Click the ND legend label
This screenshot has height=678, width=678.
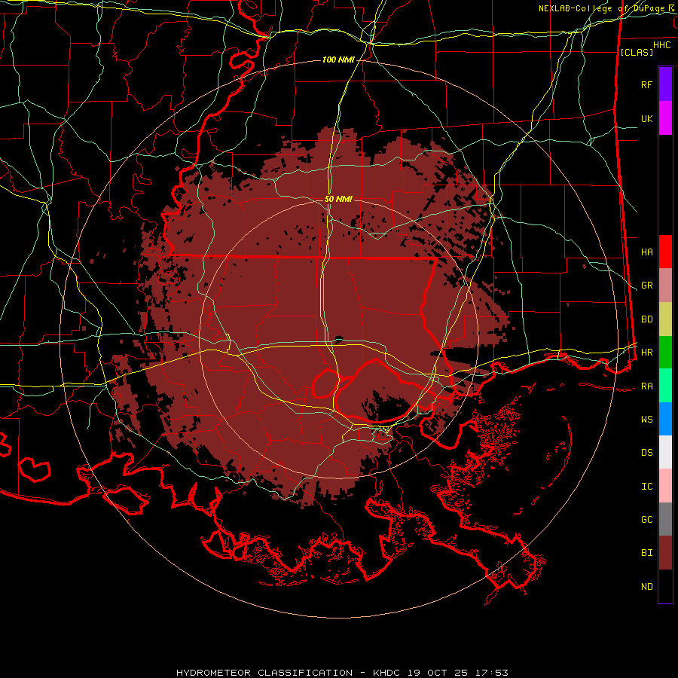646,587
